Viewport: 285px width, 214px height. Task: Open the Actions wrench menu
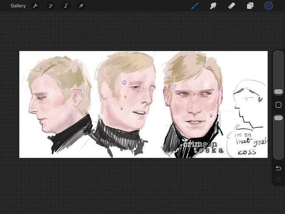pyautogui.click(x=35, y=6)
